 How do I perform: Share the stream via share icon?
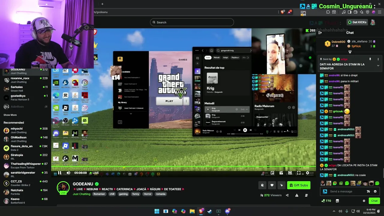287,195
